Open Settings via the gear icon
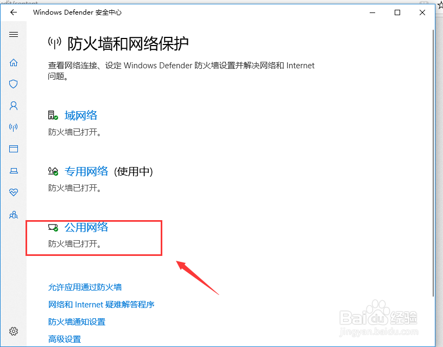Screen dimensions: 443x347 click(14, 331)
